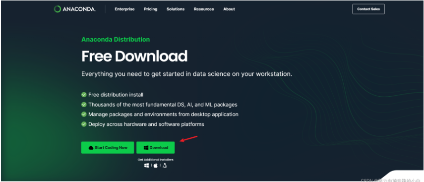Click the Contact Sales button

point(368,9)
